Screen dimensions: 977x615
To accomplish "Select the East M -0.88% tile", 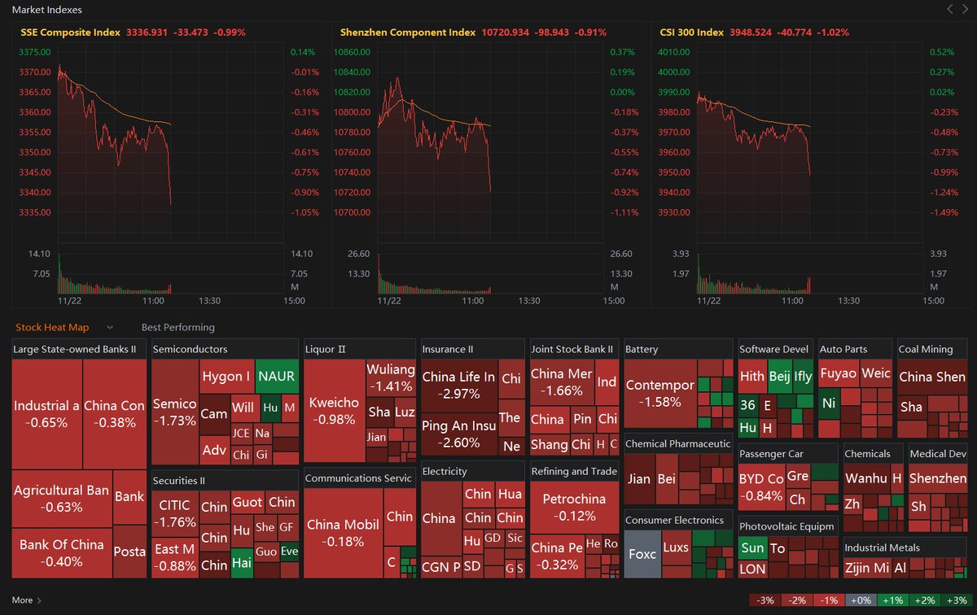I will [174, 558].
